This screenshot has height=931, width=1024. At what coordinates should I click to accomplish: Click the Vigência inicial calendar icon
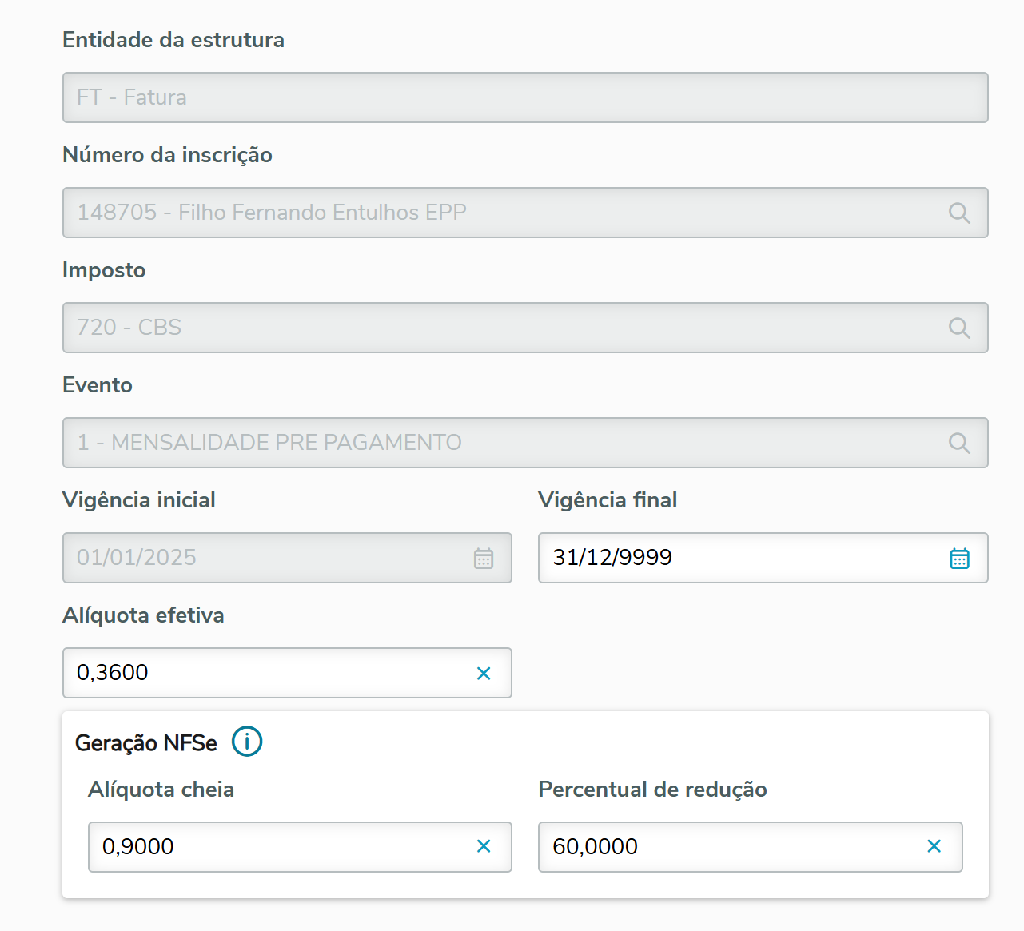click(484, 558)
